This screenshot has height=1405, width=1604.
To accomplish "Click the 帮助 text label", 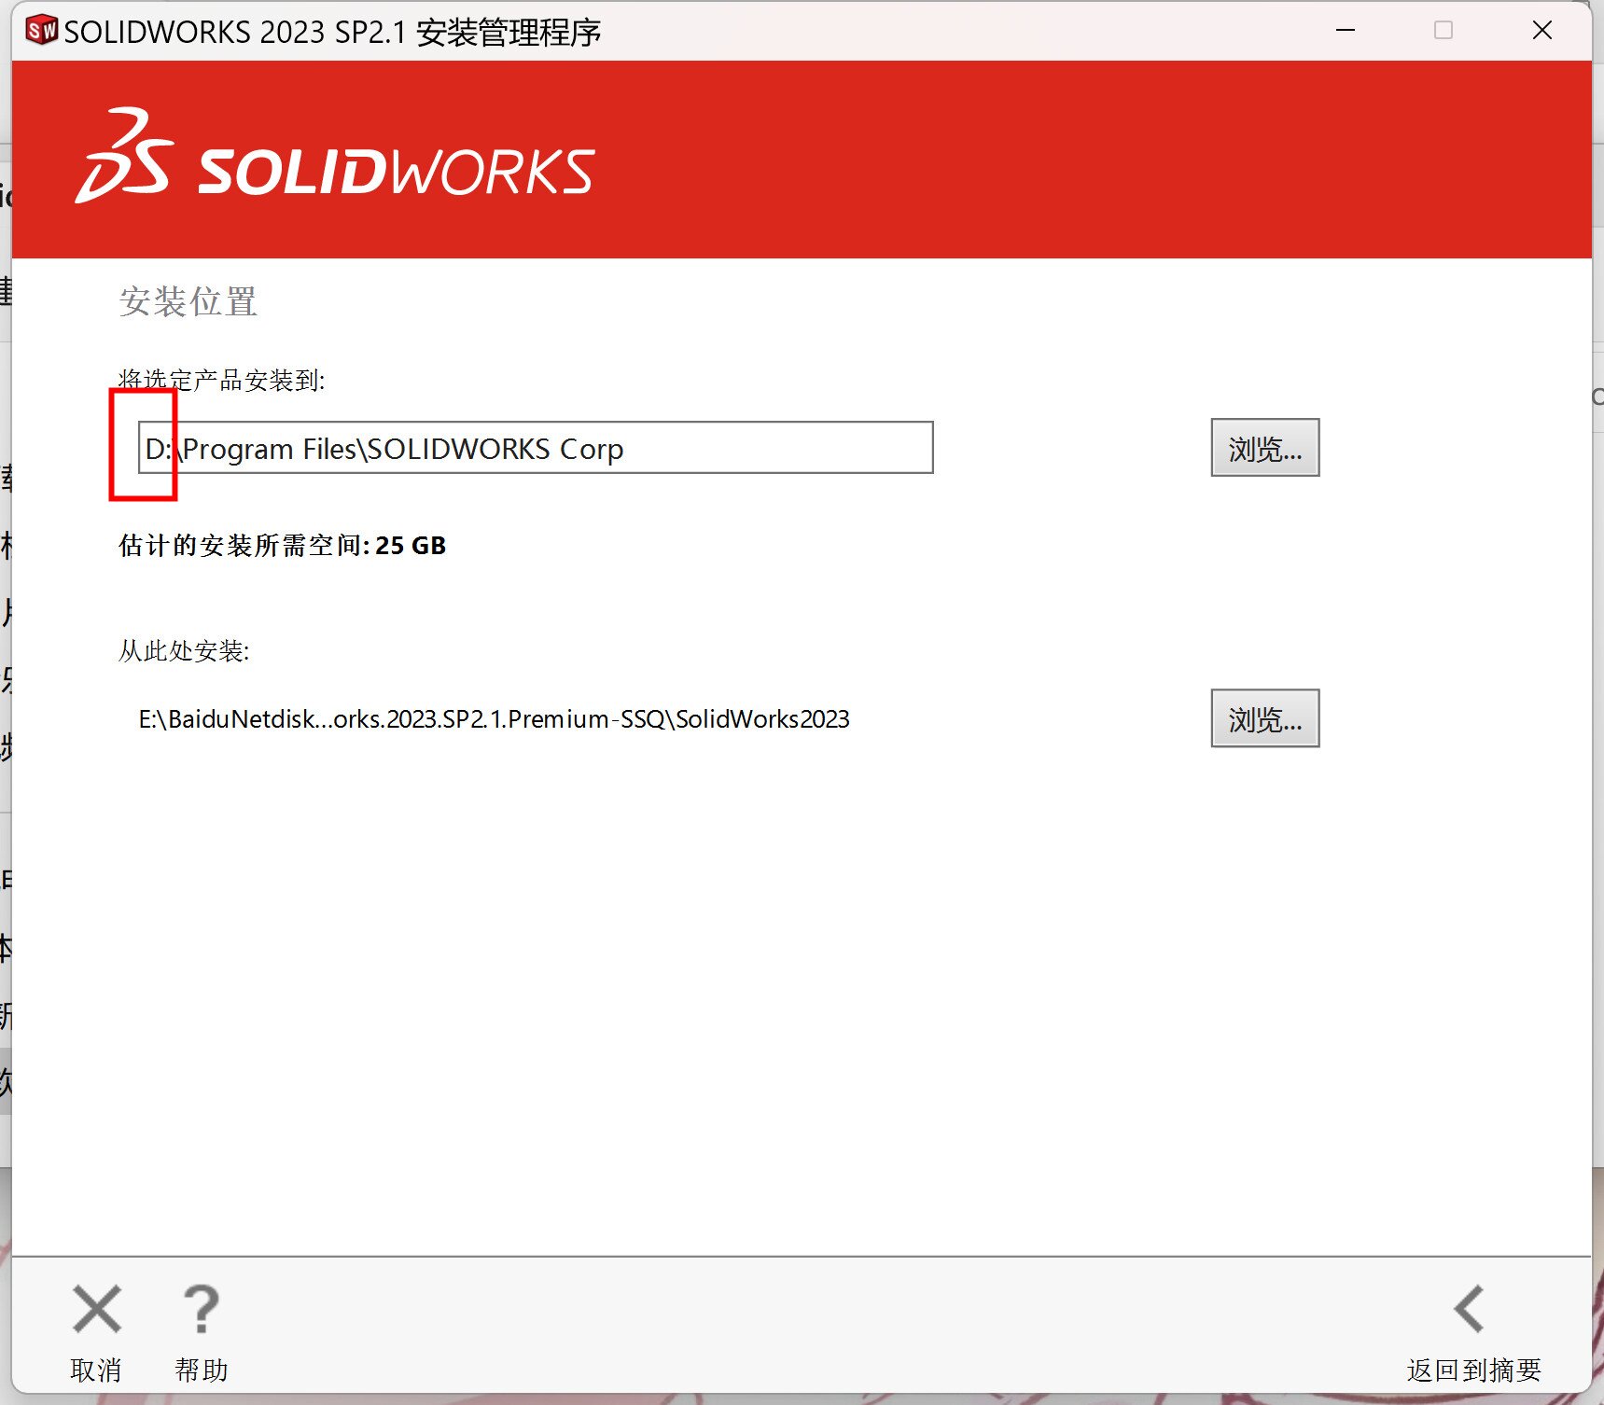I will [202, 1370].
